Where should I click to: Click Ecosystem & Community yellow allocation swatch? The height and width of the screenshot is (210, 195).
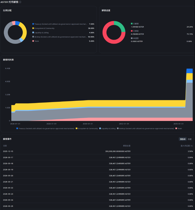click(33, 28)
